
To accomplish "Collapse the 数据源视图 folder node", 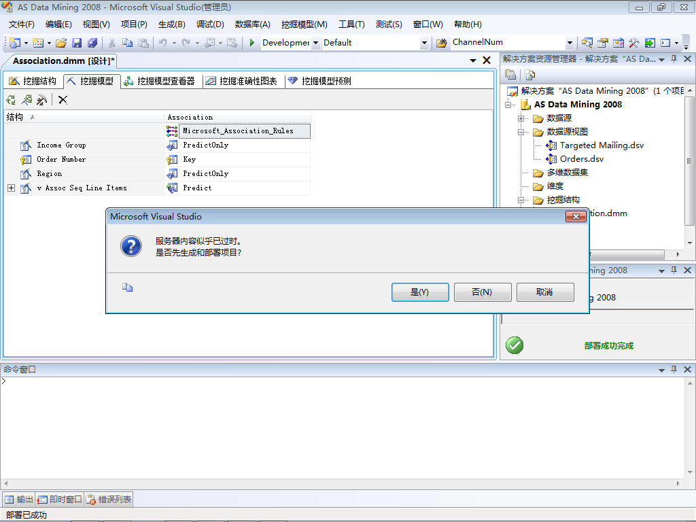I will pos(521,133).
